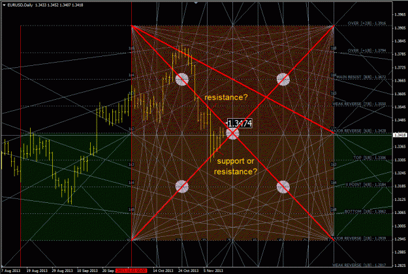Select the 'resistance?' text label
The height and width of the screenshot is (274, 408).
coord(226,97)
